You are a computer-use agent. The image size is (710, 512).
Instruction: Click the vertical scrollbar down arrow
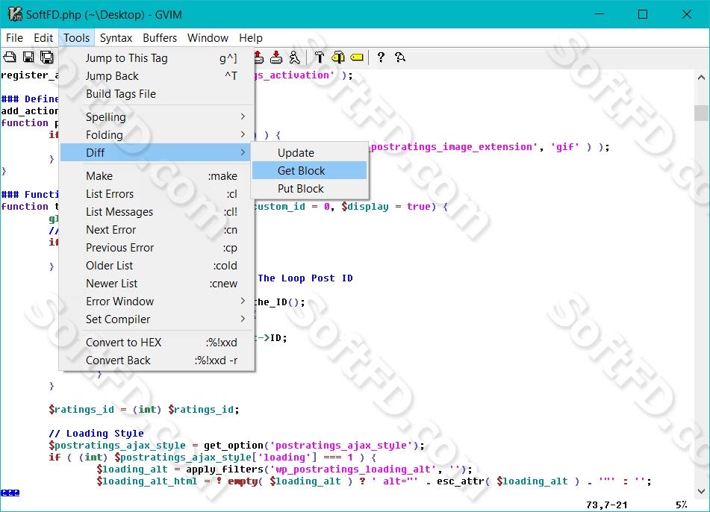tap(701, 491)
